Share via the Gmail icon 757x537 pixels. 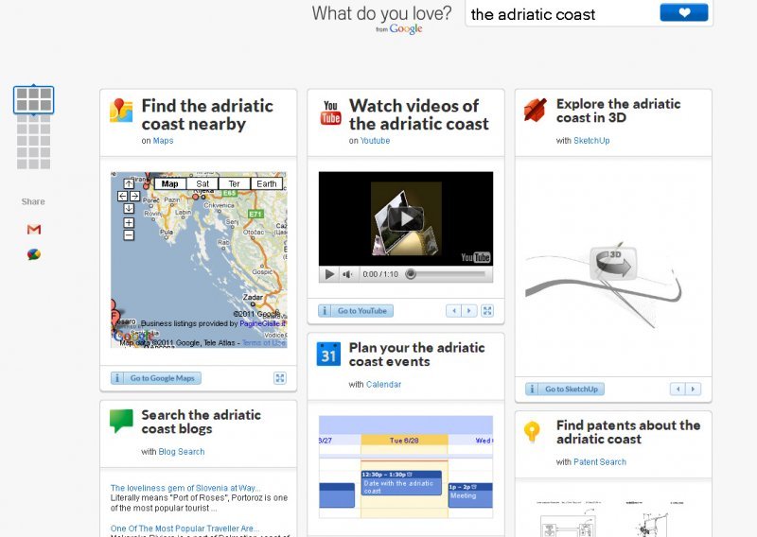[34, 230]
